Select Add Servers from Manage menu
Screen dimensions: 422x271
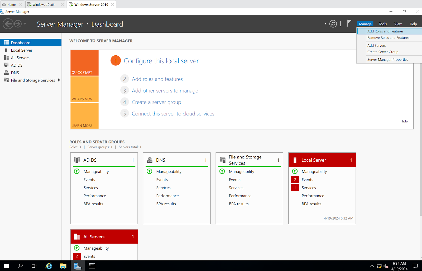pyautogui.click(x=390, y=45)
